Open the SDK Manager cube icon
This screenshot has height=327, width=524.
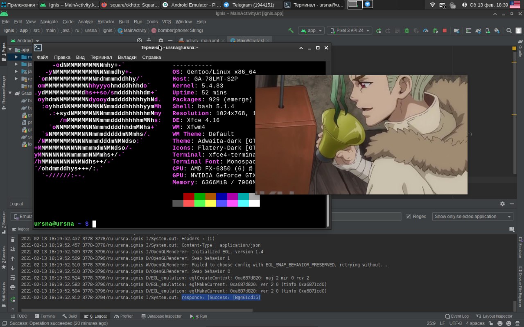click(x=497, y=31)
